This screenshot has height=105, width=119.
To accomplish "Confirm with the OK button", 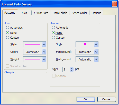I will pos(86,99).
